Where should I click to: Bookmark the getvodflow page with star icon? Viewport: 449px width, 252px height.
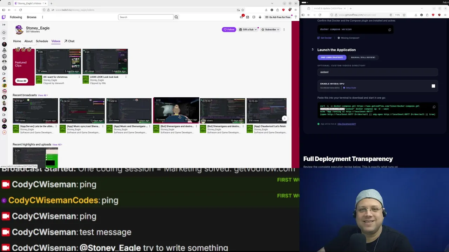pos(404,15)
